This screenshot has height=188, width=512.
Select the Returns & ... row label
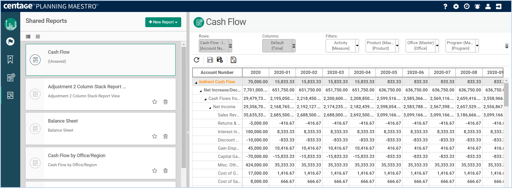(229, 123)
